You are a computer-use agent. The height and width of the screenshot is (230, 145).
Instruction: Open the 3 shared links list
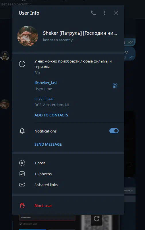tap(68, 185)
